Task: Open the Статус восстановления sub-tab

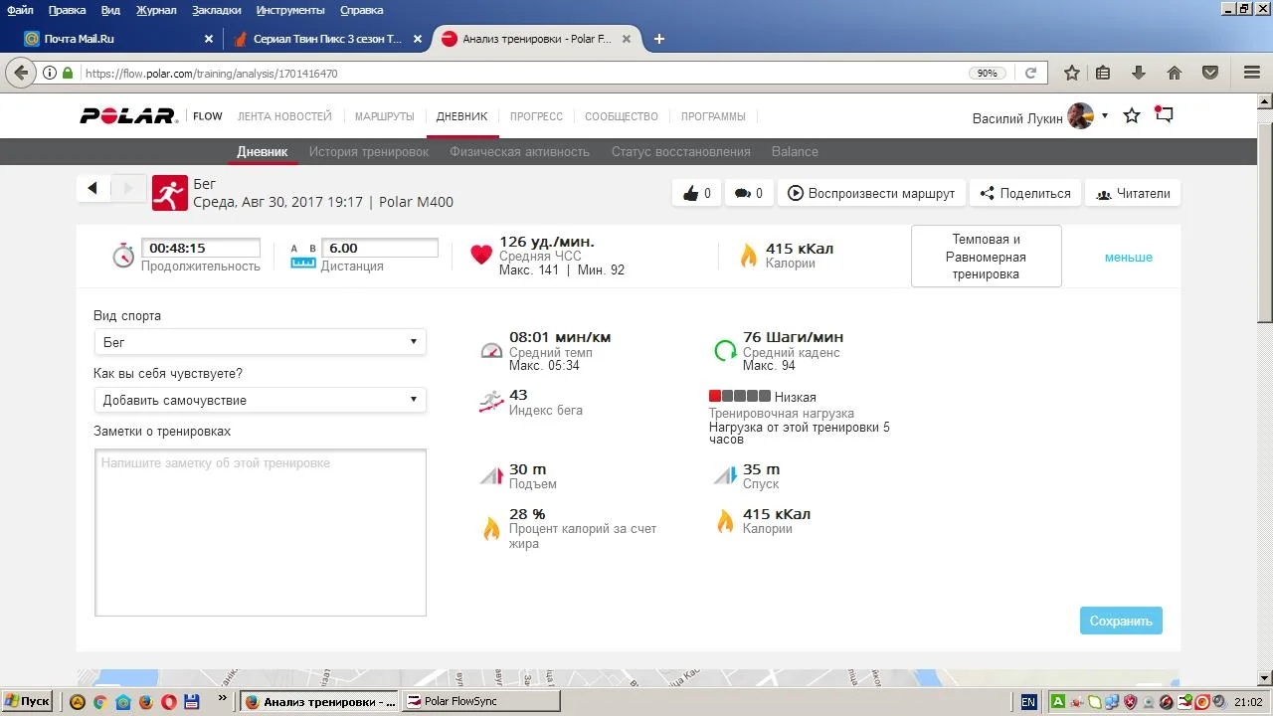Action: click(680, 151)
